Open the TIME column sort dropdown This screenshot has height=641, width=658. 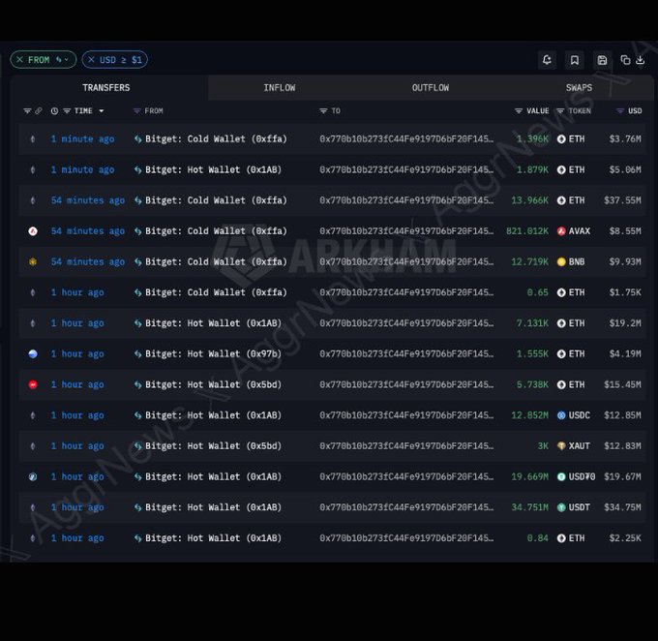coord(102,111)
